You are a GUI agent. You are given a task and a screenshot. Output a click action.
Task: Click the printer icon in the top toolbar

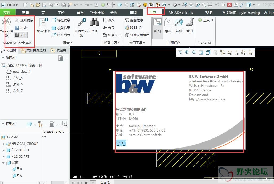pyautogui.click(x=191, y=5)
